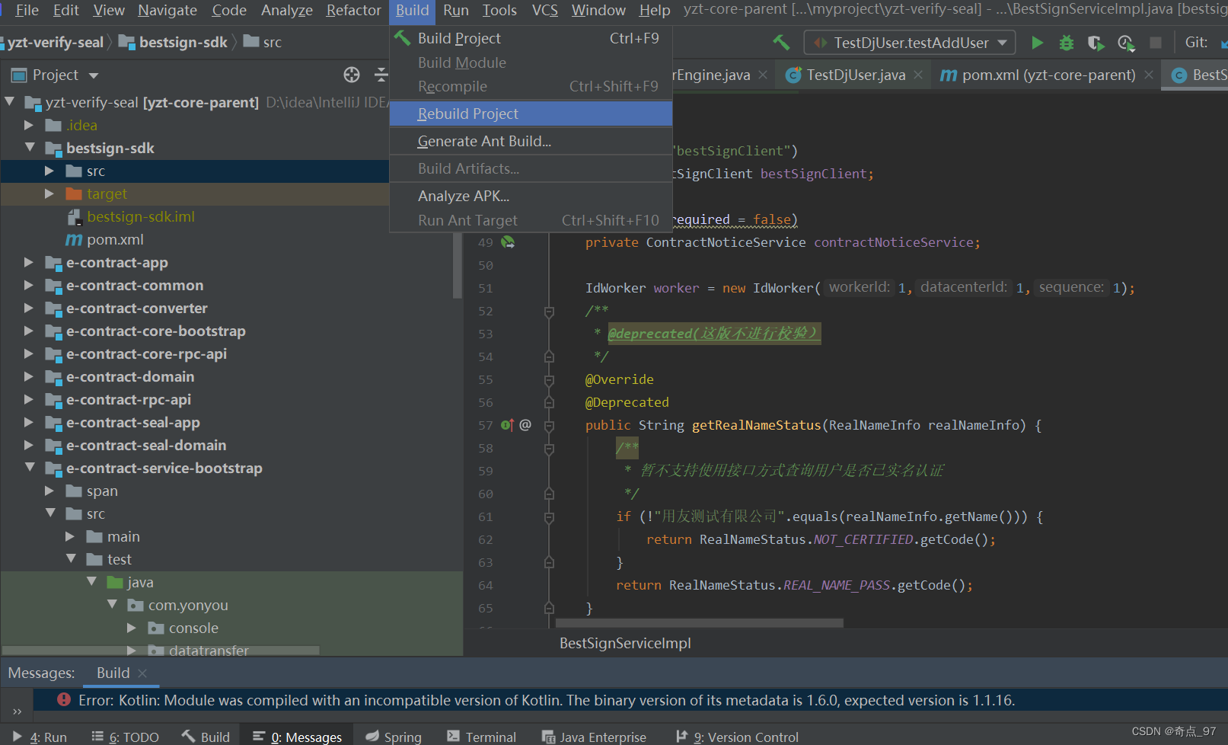1228x745 pixels.
Task: Open run configuration dropdown TestDjUser.testAddUser
Action: 911,43
